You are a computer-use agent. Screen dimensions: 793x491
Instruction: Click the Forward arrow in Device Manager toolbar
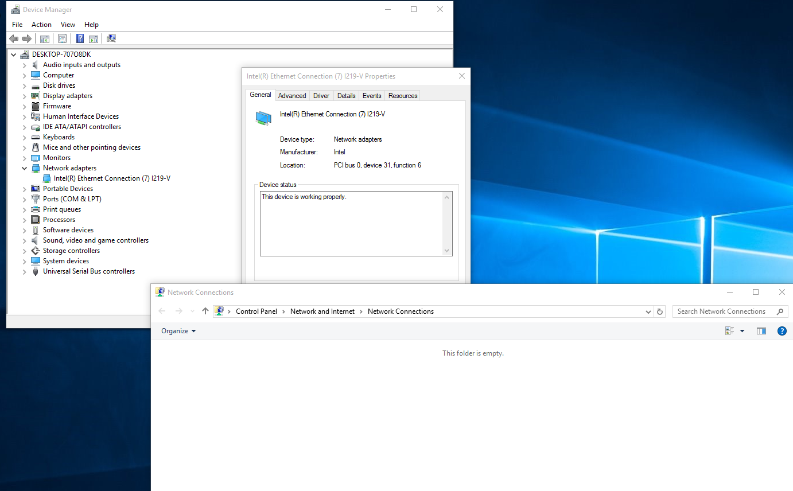(26, 38)
